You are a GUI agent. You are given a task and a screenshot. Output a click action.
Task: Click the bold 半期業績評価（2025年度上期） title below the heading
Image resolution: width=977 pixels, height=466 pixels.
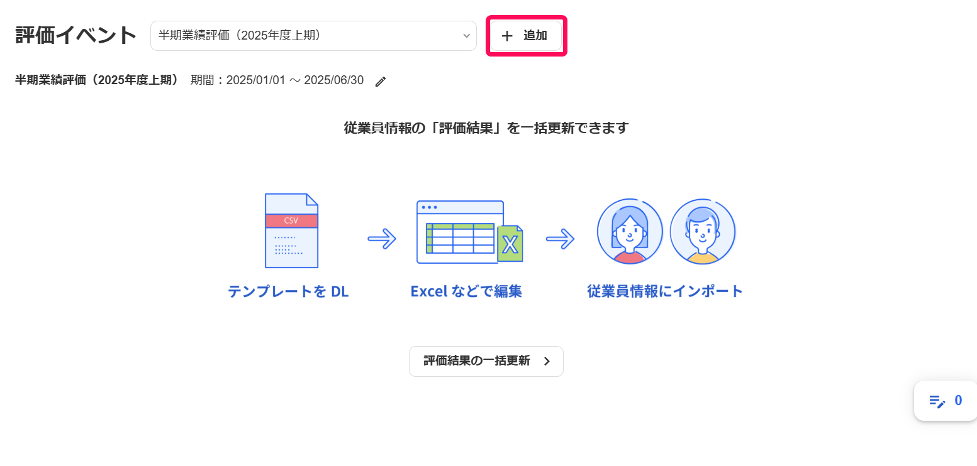point(98,80)
